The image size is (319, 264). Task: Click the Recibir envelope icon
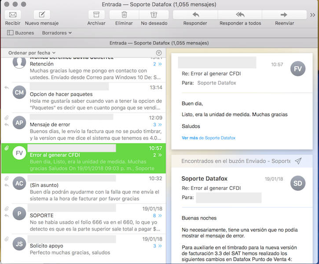pos(13,15)
